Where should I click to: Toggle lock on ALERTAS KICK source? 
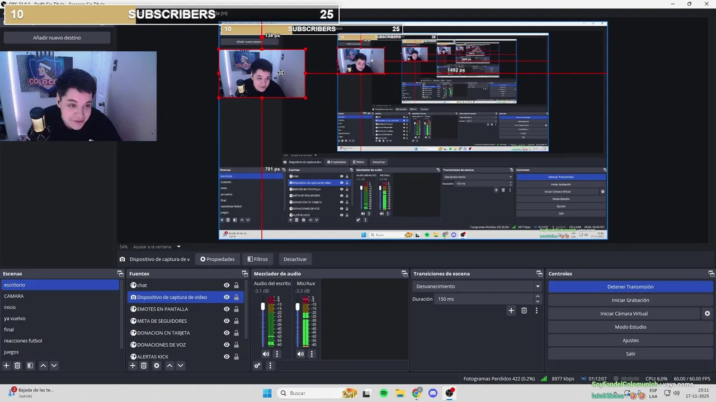[x=236, y=357]
